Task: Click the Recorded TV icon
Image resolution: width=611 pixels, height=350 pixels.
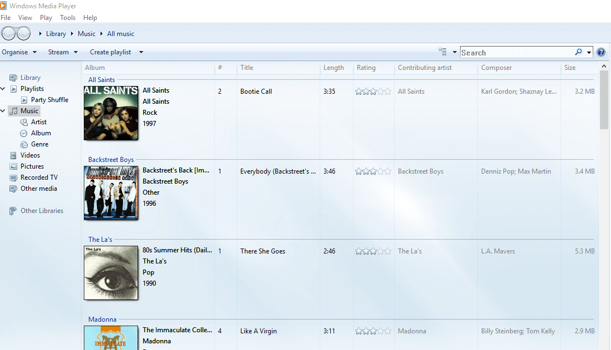Action: click(x=14, y=177)
